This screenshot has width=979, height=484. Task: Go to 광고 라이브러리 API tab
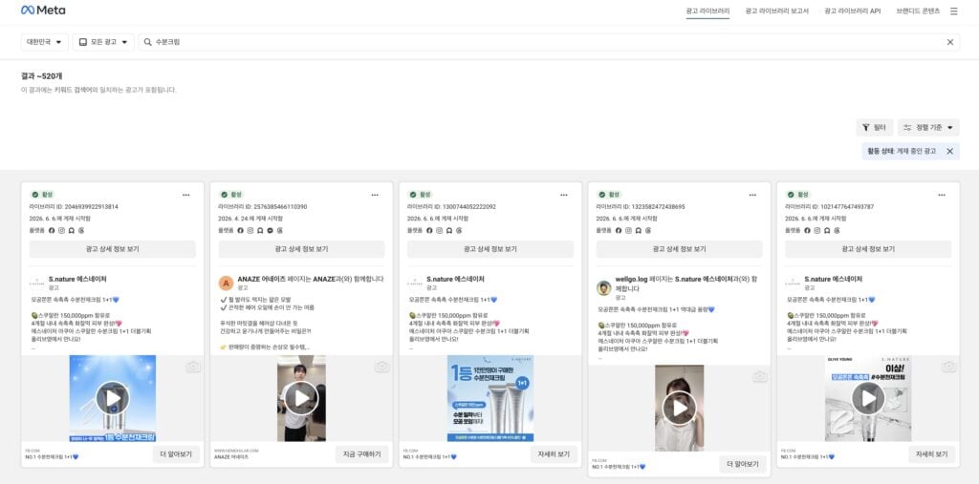[x=852, y=11]
